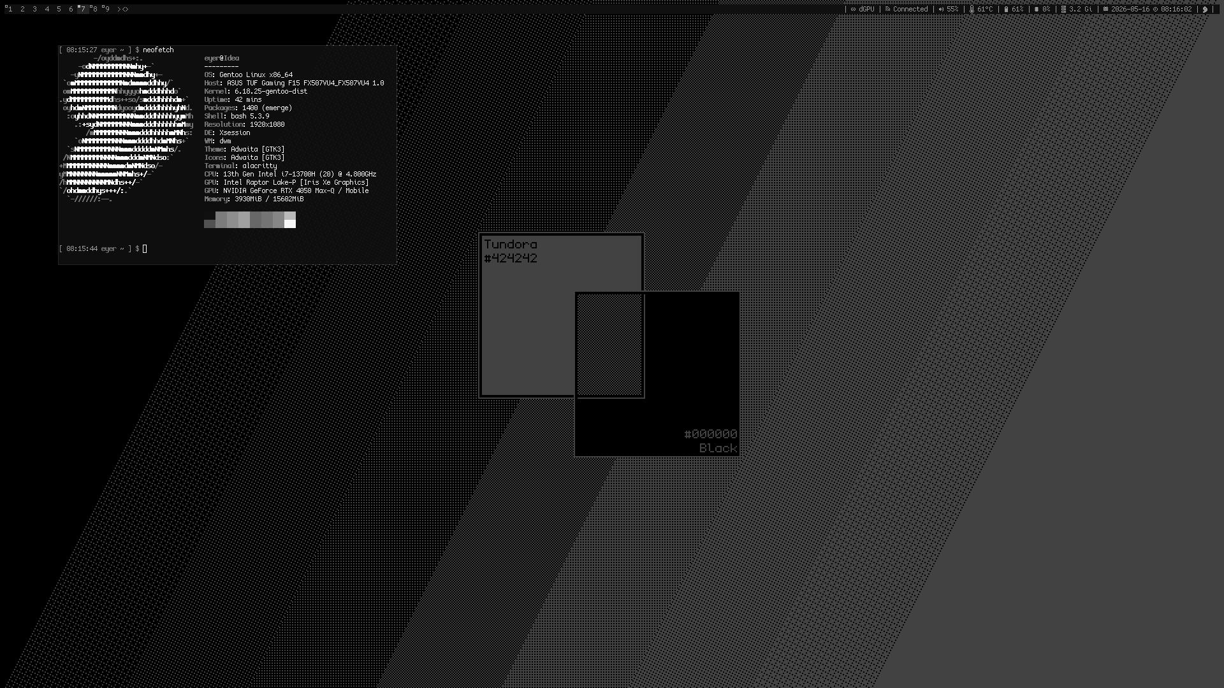The width and height of the screenshot is (1224, 688).
Task: Switch to dwm tag 5
Action: click(59, 9)
